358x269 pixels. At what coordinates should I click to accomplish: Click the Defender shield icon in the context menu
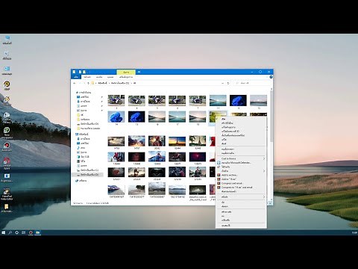pos(219,163)
